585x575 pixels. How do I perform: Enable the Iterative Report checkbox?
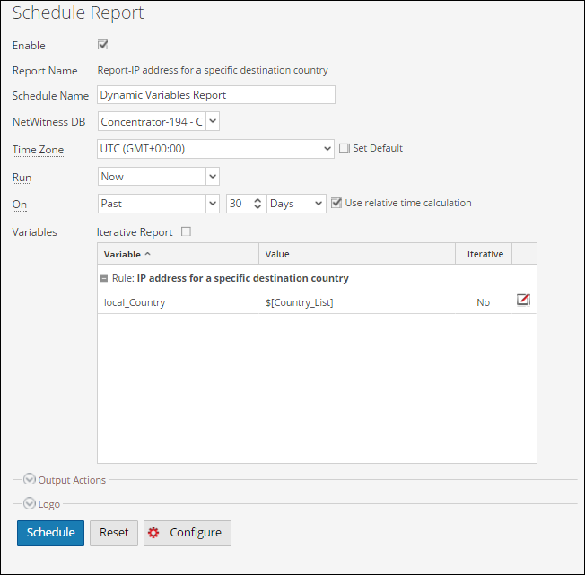187,231
